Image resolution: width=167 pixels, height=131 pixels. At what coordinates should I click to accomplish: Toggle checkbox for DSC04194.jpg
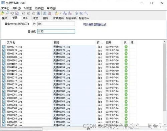4,67
